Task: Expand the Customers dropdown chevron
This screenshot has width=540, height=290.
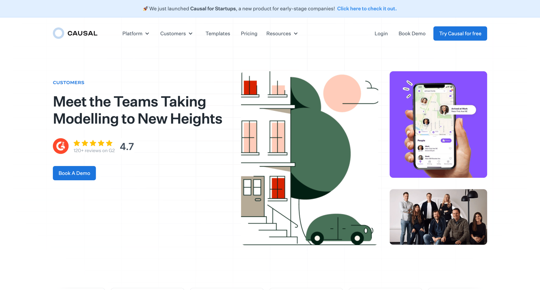Action: coord(191,33)
